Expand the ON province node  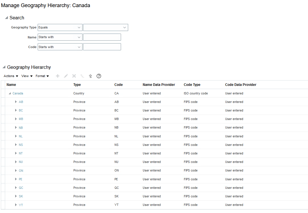pos(16,171)
